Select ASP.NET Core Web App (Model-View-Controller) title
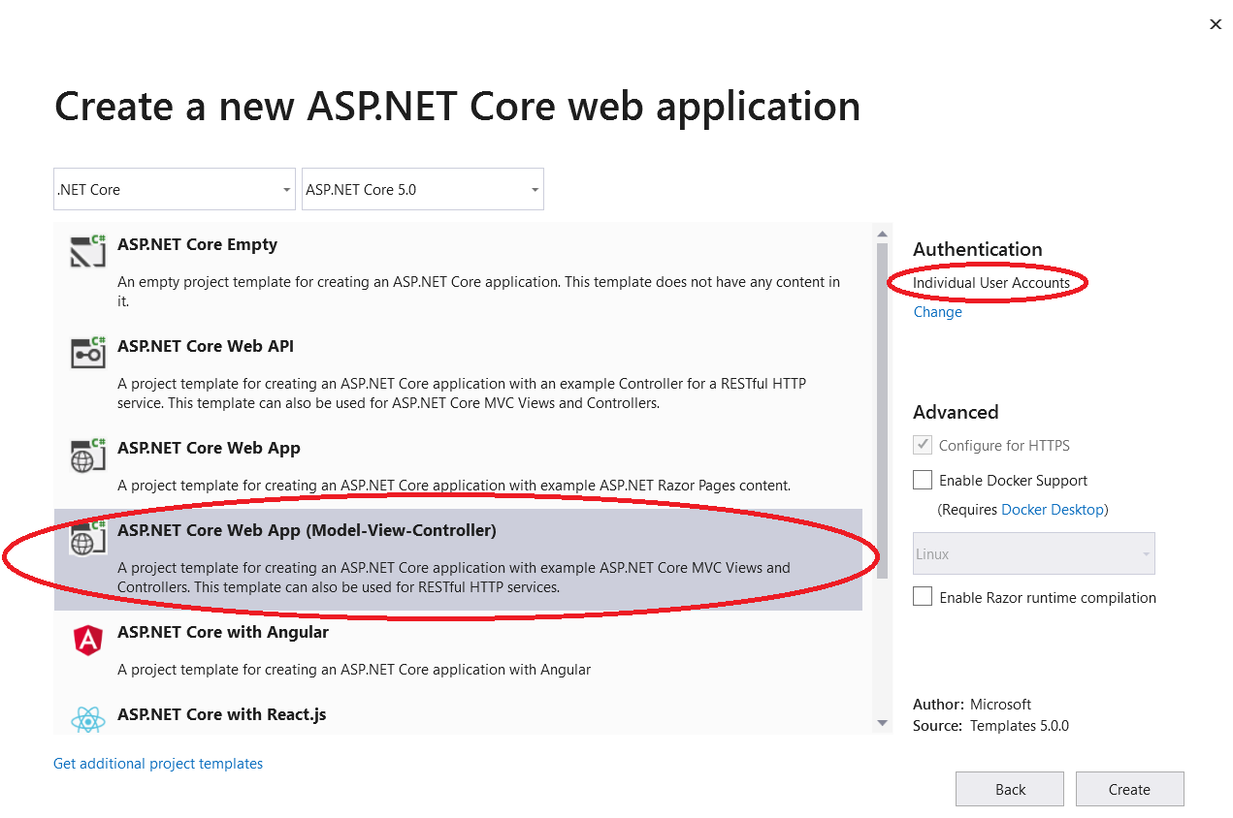The image size is (1233, 818). click(x=307, y=530)
